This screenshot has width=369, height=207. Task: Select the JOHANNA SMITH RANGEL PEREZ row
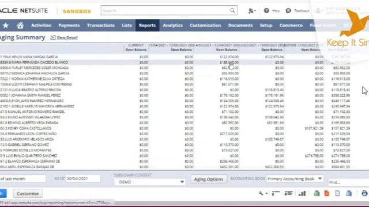175,95
